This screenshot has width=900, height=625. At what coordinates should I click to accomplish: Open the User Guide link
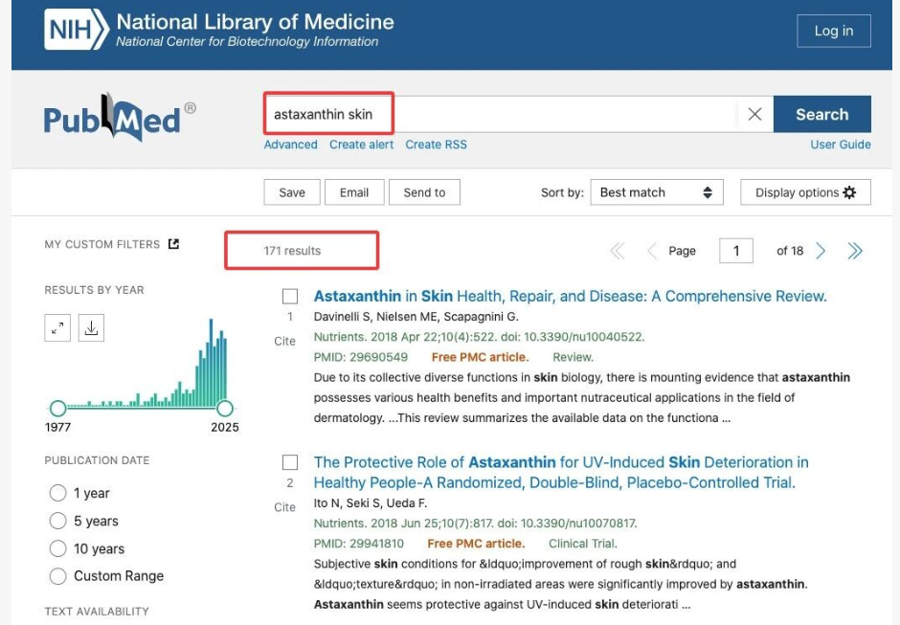(840, 145)
